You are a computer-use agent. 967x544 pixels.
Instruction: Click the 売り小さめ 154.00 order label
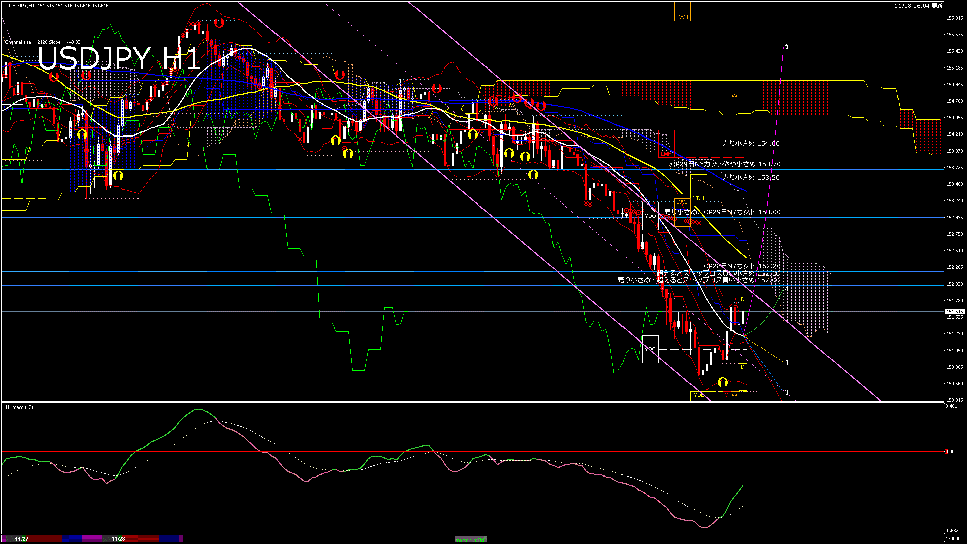coord(750,144)
